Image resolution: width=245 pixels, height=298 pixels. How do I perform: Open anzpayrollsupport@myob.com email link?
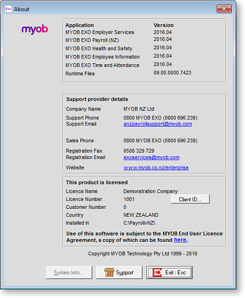coord(158,124)
